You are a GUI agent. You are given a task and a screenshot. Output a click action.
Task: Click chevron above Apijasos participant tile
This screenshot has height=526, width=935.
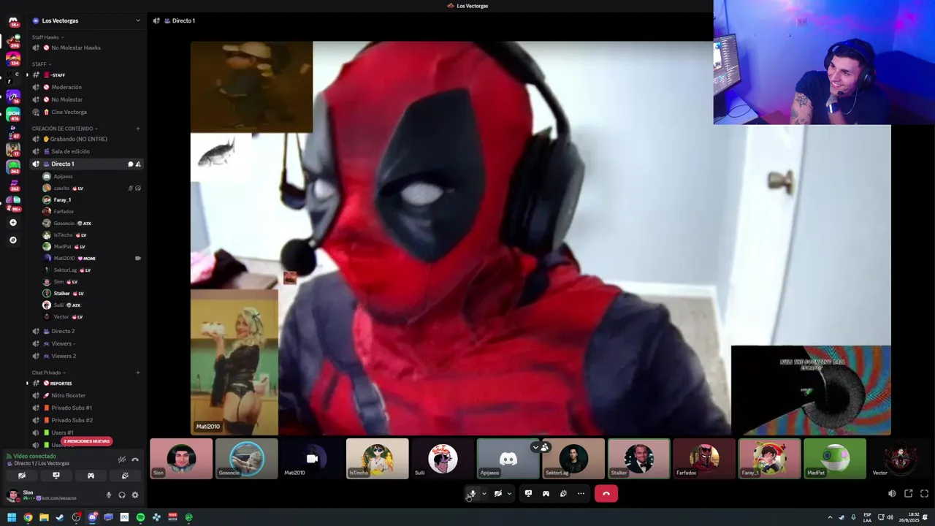pyautogui.click(x=535, y=447)
